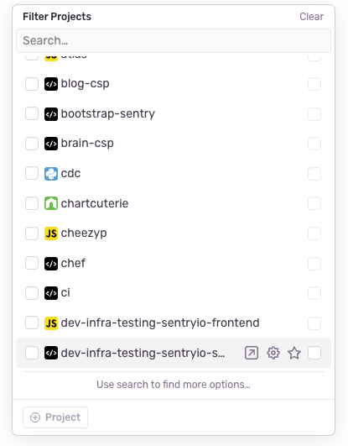Star the dev-infra-testing-sentryio-s… project
Viewport: 348px width, 446px height.
294,353
